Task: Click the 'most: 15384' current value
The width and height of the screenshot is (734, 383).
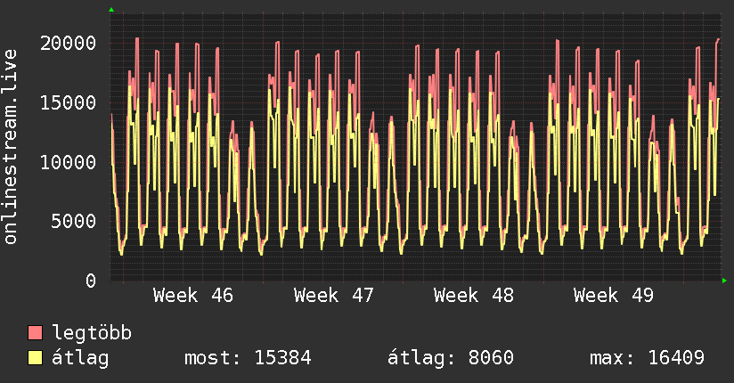Action: pos(247,358)
